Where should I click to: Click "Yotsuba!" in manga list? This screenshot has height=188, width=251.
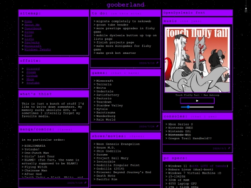pos(32,149)
